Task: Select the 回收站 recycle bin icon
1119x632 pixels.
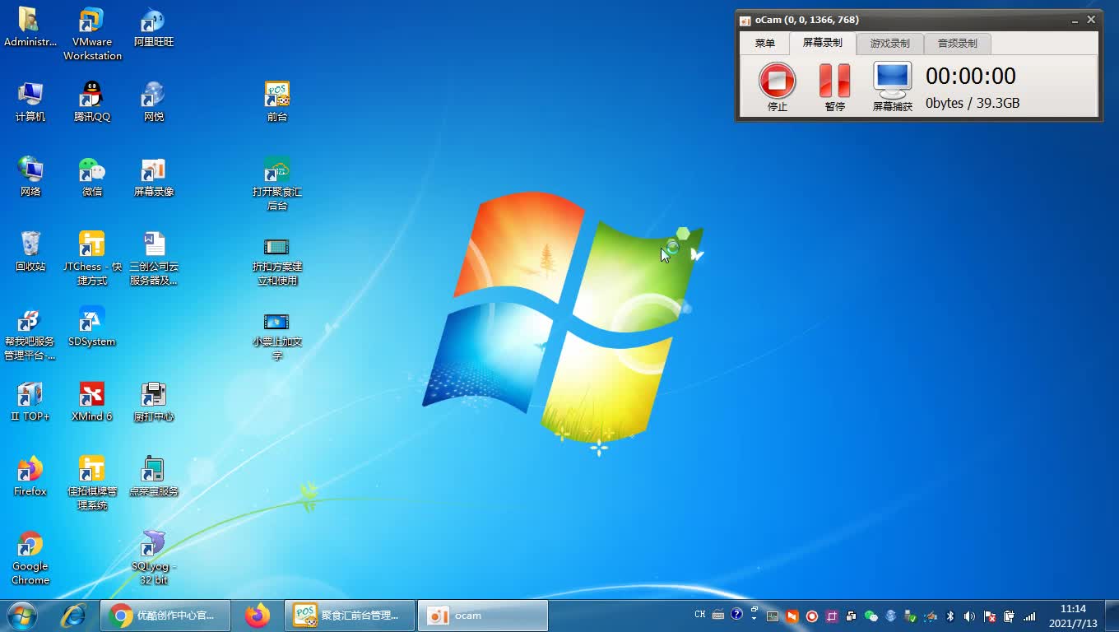Action: (30, 252)
